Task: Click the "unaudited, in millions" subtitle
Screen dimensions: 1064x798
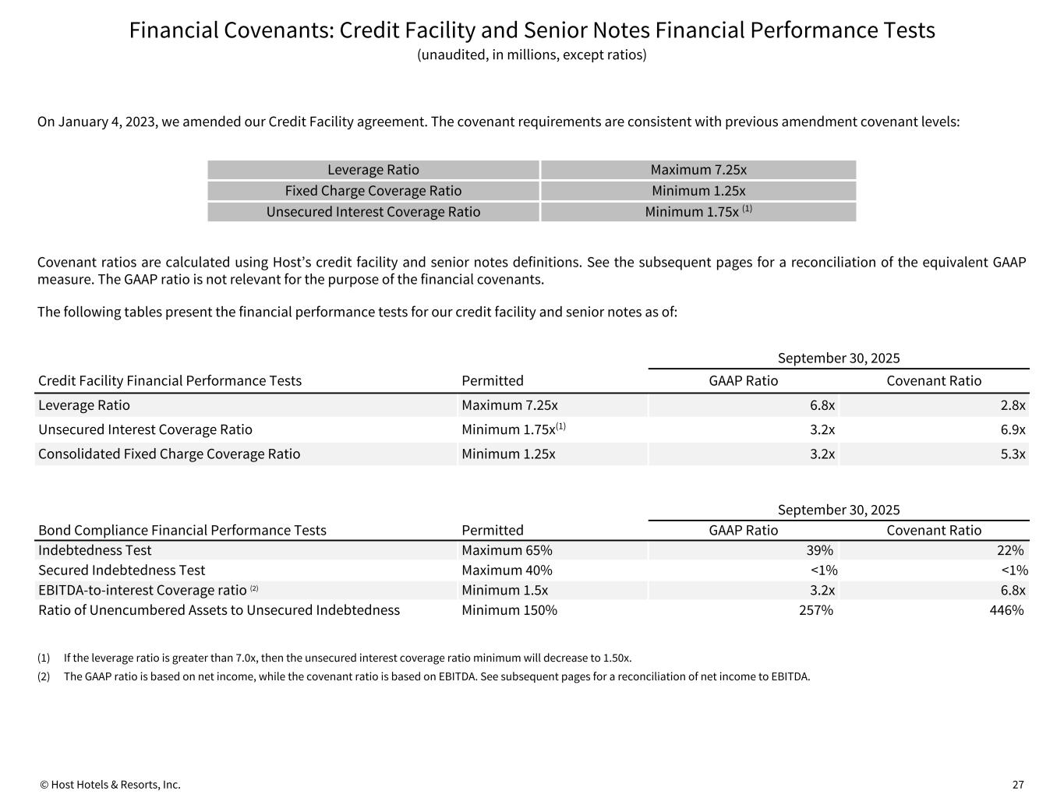Action: click(532, 55)
